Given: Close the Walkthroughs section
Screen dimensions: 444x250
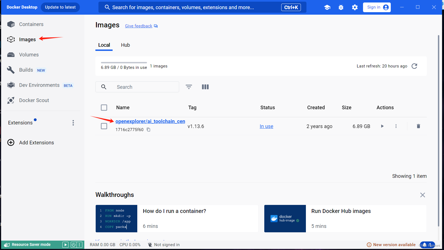Looking at the screenshot, I should [423, 195].
